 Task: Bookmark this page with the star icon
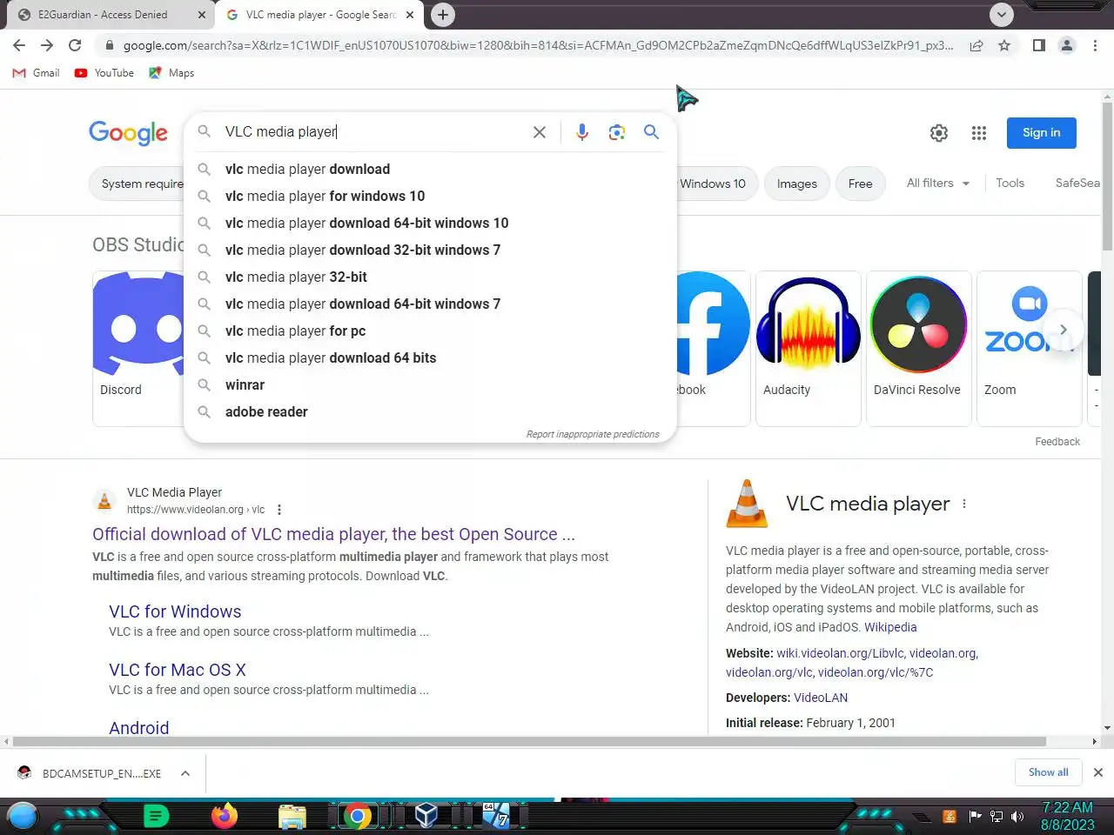click(x=1004, y=45)
